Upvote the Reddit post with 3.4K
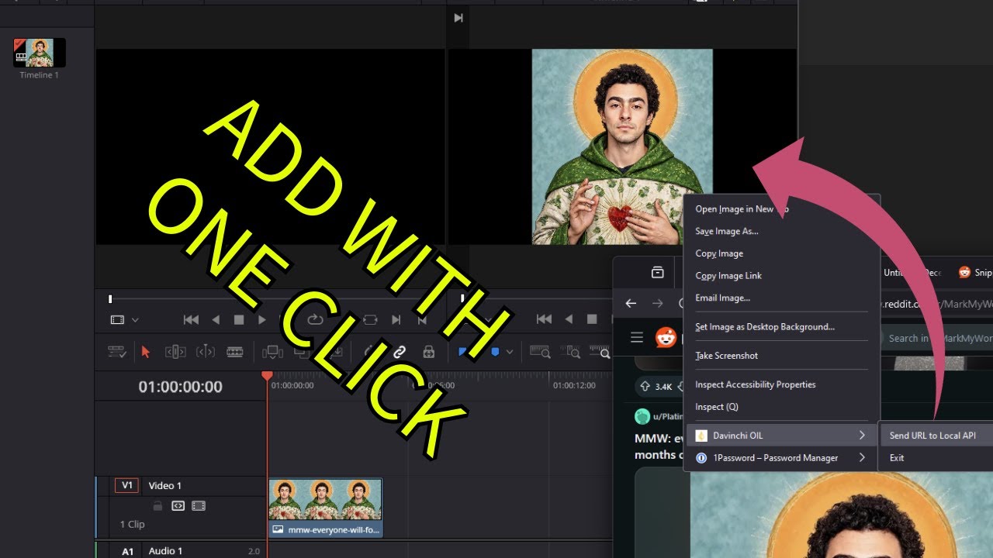Screen dimensions: 993x558 coord(645,386)
